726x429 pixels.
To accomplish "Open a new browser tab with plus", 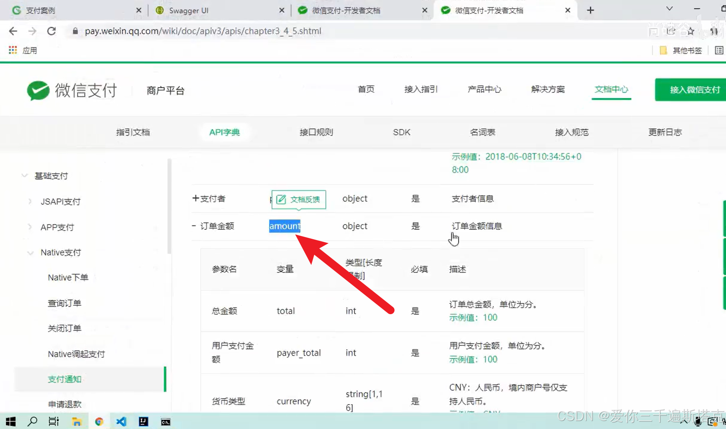I will [x=591, y=10].
